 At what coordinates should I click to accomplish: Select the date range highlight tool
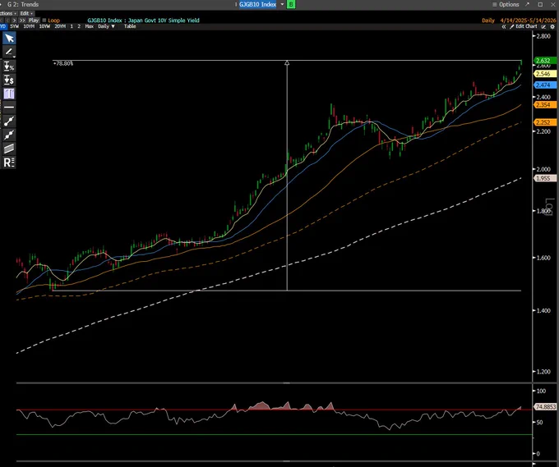[x=9, y=94]
